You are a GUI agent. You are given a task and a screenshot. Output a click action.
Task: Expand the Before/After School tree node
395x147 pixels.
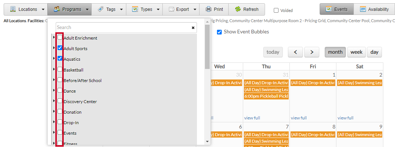(x=54, y=79)
